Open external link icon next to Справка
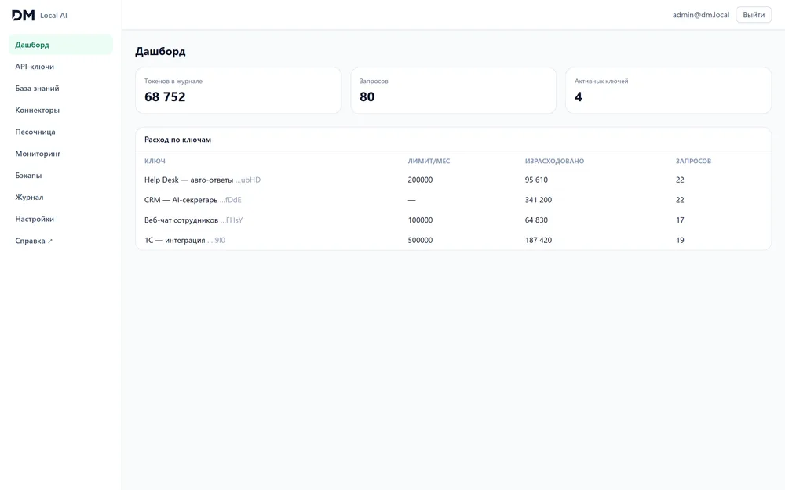Viewport: 785px width, 490px height. (x=50, y=241)
